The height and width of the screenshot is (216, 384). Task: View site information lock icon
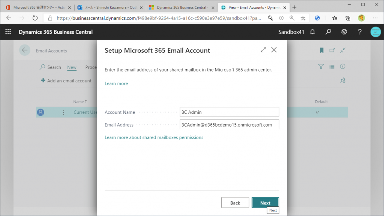(x=50, y=18)
